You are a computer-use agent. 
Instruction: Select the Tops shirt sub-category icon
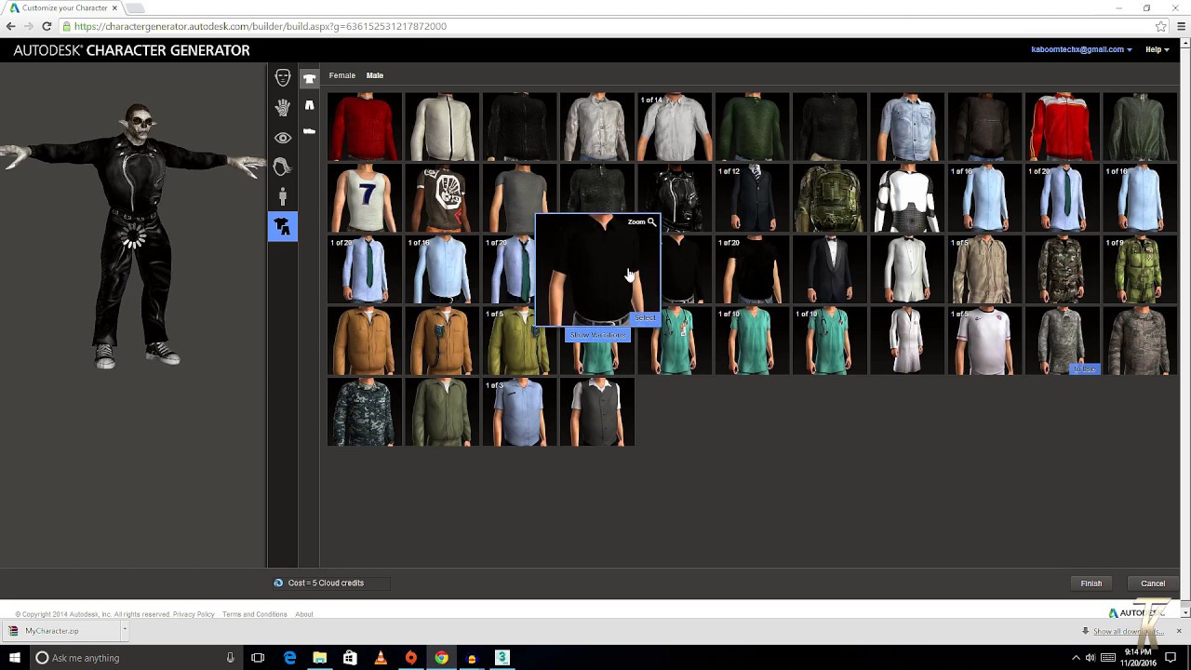pyautogui.click(x=310, y=78)
